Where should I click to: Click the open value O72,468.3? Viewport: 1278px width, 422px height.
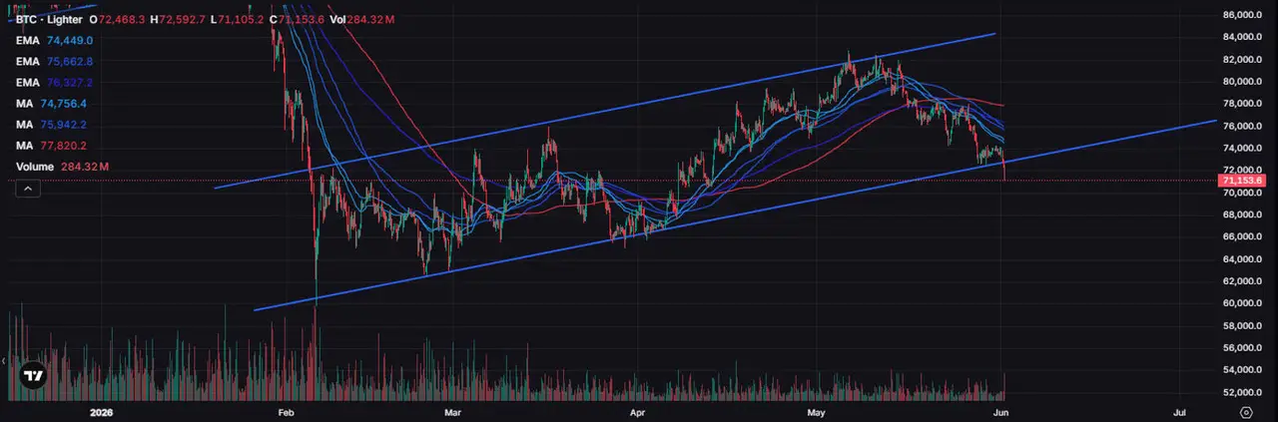point(118,19)
